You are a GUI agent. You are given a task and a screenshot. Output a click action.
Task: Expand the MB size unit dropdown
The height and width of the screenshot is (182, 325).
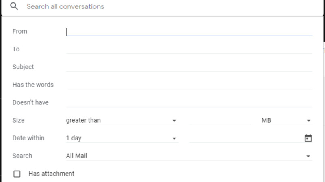coord(287,120)
